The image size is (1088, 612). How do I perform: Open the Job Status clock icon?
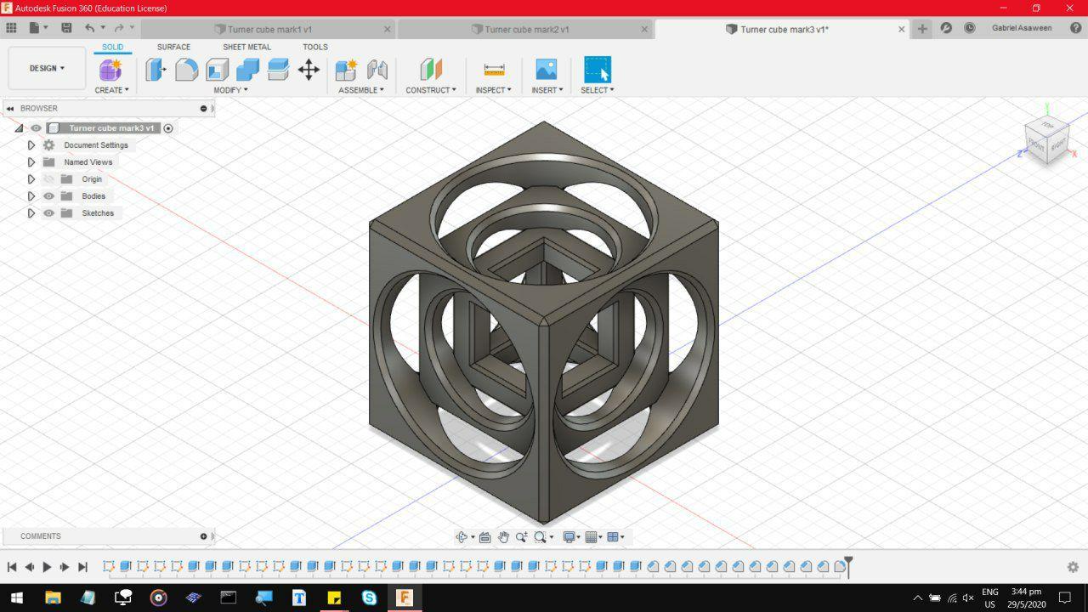tap(970, 28)
